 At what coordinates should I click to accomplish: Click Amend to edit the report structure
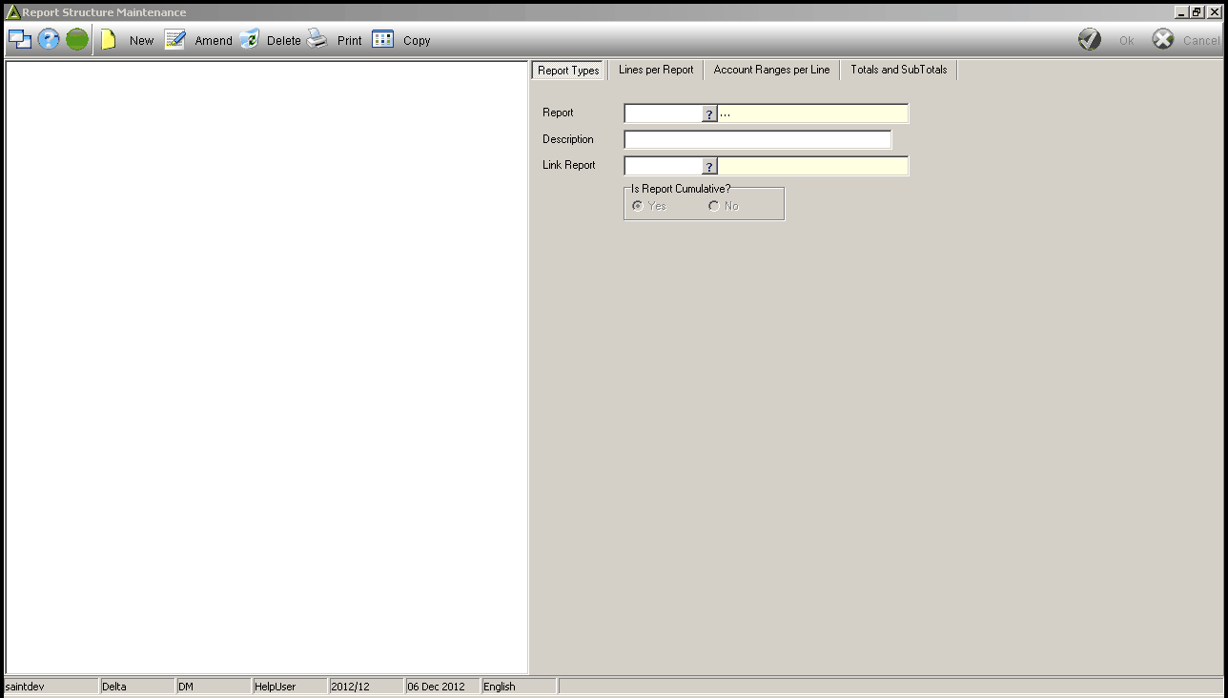click(x=198, y=40)
